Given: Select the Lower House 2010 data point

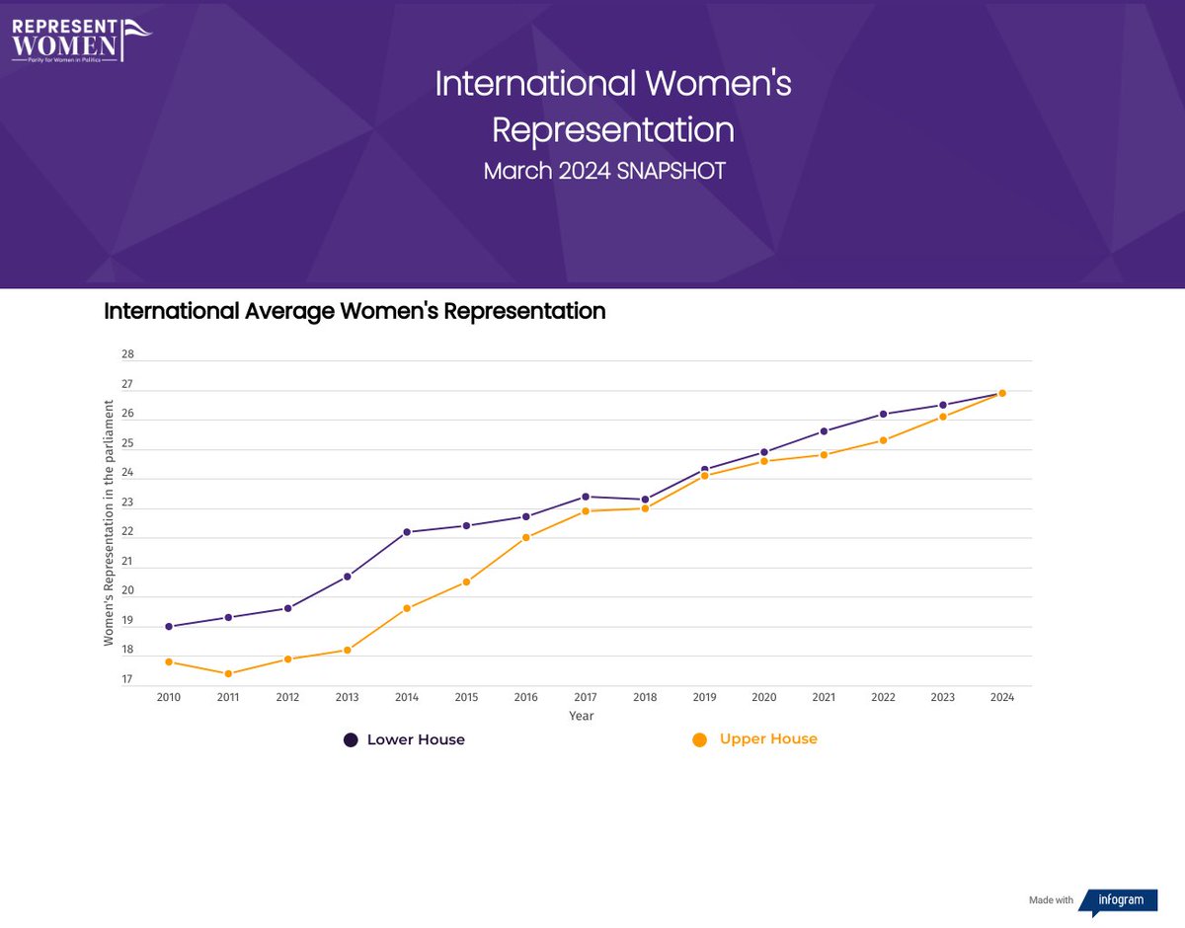Looking at the screenshot, I should pyautogui.click(x=169, y=627).
